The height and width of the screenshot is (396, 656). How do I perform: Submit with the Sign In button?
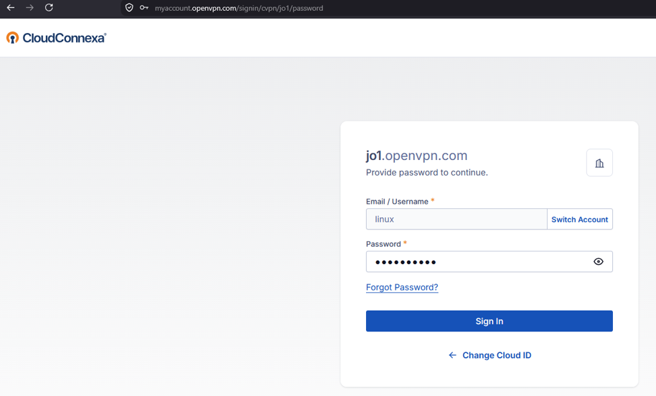point(489,321)
